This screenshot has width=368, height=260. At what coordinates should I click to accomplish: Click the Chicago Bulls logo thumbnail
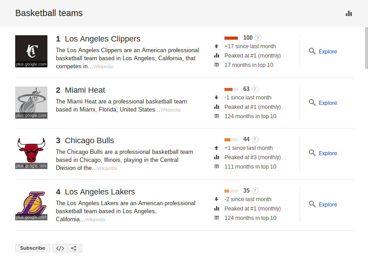(x=31, y=153)
